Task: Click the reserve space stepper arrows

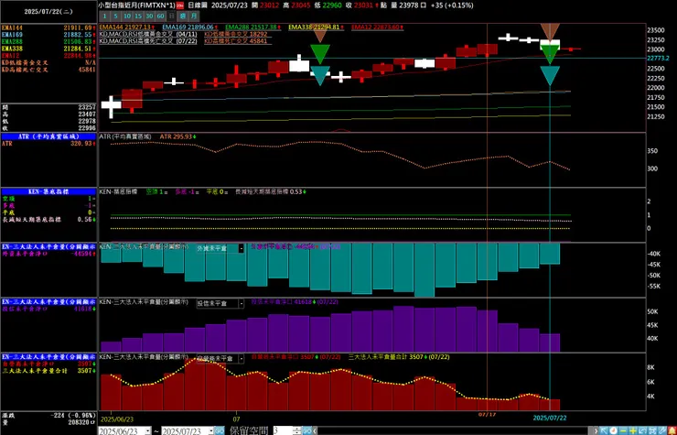Action: [296, 430]
